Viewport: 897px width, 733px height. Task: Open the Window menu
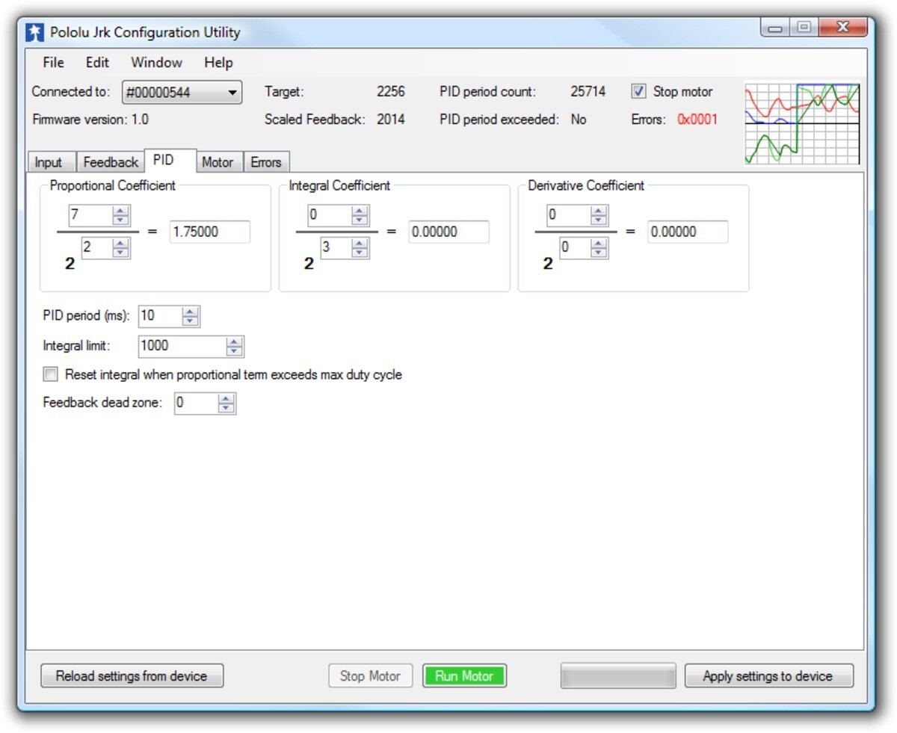pyautogui.click(x=156, y=63)
